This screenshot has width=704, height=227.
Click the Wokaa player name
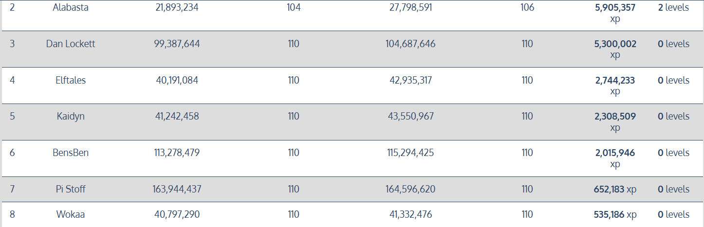(x=71, y=214)
